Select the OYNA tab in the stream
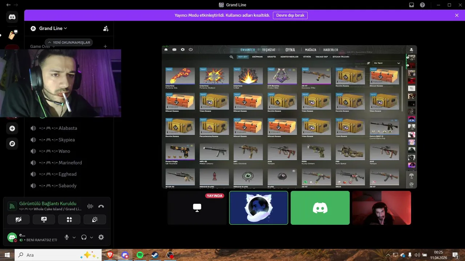Screen dimensions: 465x261 click(290, 50)
